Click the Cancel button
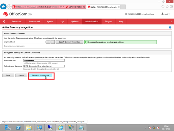This screenshot has height=131, width=174. pyautogui.click(x=21, y=75)
